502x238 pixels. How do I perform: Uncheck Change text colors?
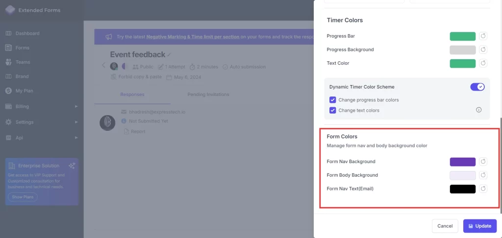tap(332, 110)
